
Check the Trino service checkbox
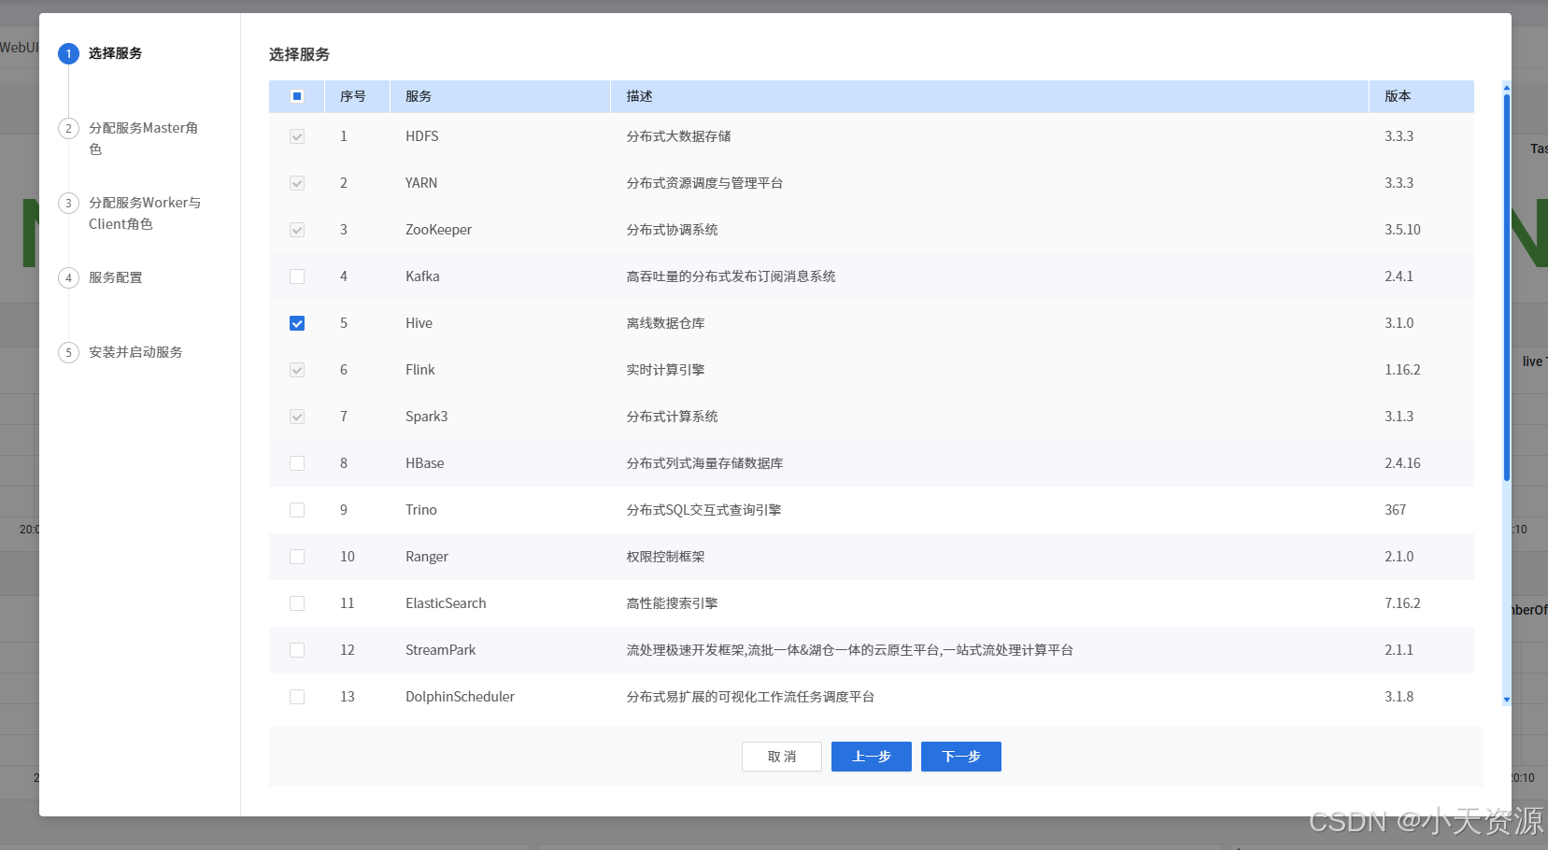point(297,510)
